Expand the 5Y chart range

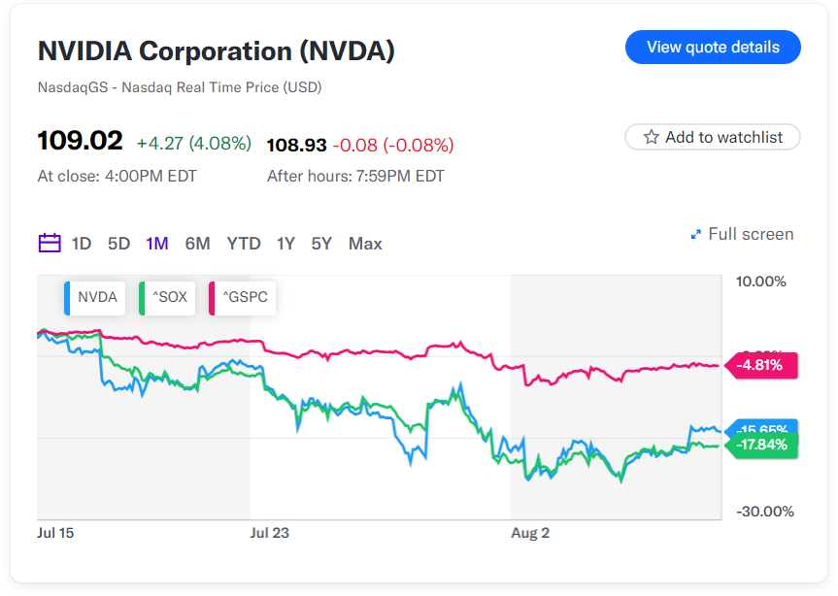[321, 243]
